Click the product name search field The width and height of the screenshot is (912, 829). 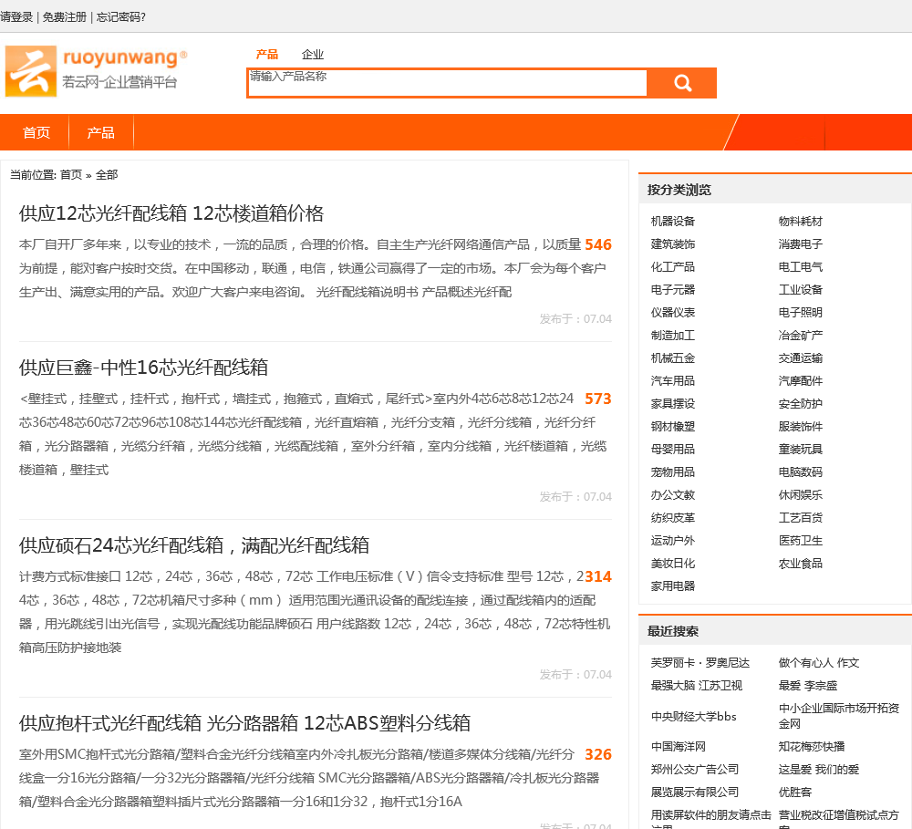pos(447,83)
